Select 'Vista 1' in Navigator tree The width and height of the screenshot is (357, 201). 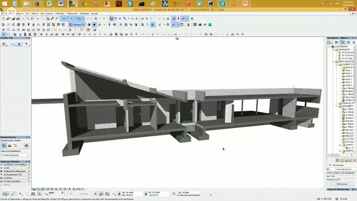348,71
